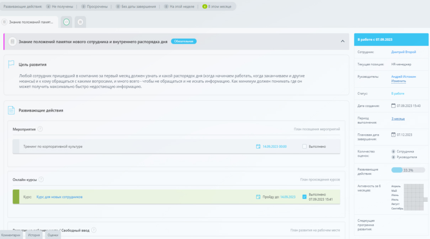
Task: Click calendar icon in the online course row
Action: (258, 197)
